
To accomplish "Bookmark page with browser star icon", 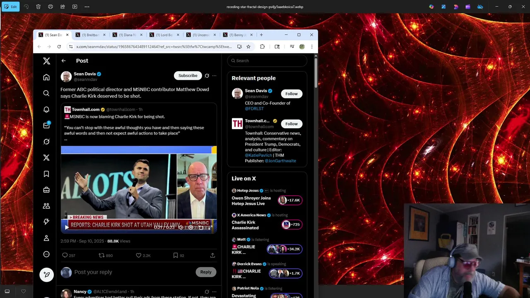I will (x=248, y=47).
